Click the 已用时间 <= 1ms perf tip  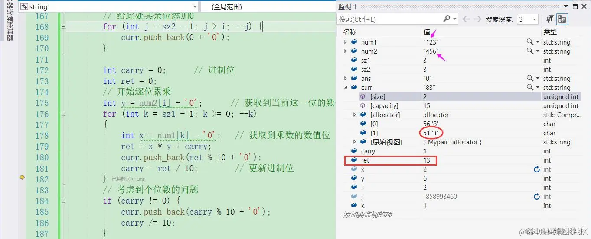point(128,179)
